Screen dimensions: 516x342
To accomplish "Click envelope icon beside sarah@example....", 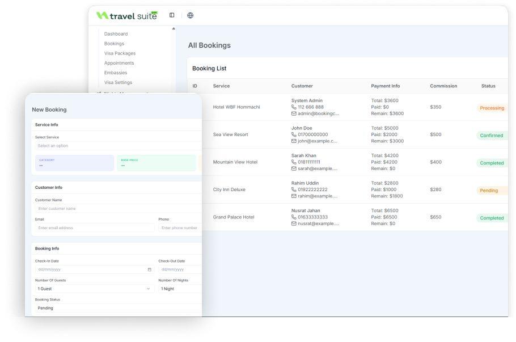I will click(294, 168).
